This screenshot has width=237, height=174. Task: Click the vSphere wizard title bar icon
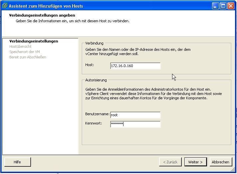click(x=5, y=6)
